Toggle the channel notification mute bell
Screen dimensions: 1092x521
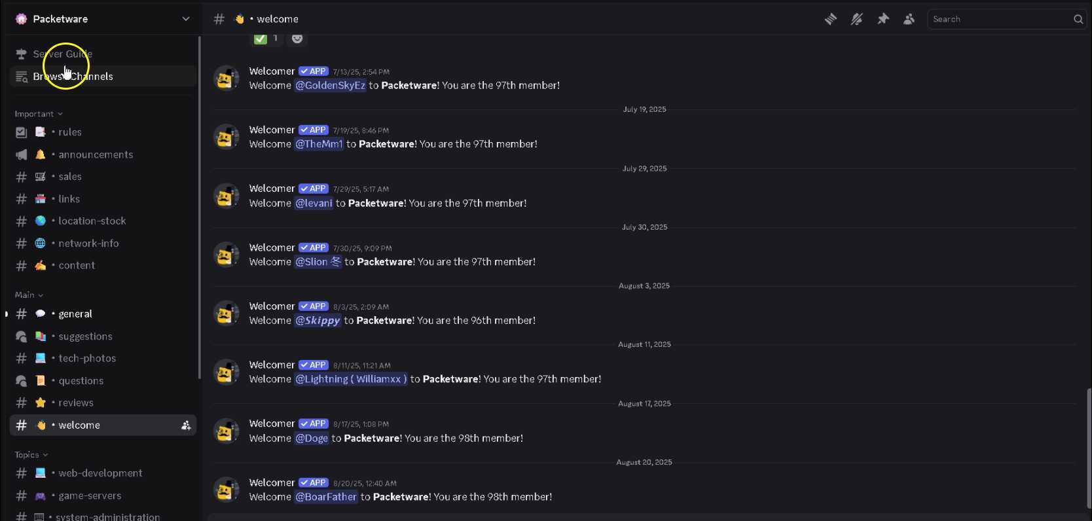857,19
